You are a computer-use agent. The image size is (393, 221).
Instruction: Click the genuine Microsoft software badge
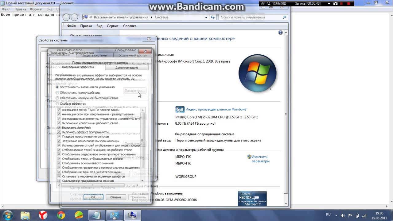[x=252, y=199]
